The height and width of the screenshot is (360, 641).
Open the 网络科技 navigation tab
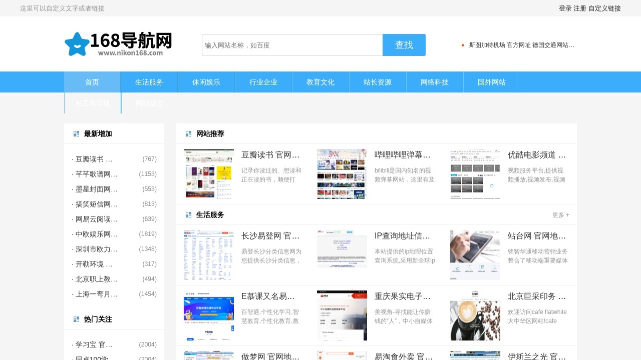435,82
